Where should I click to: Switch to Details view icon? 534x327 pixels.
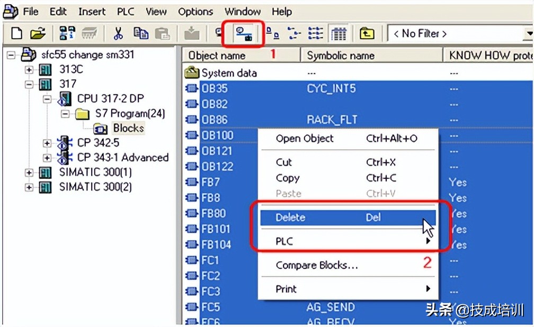point(339,33)
